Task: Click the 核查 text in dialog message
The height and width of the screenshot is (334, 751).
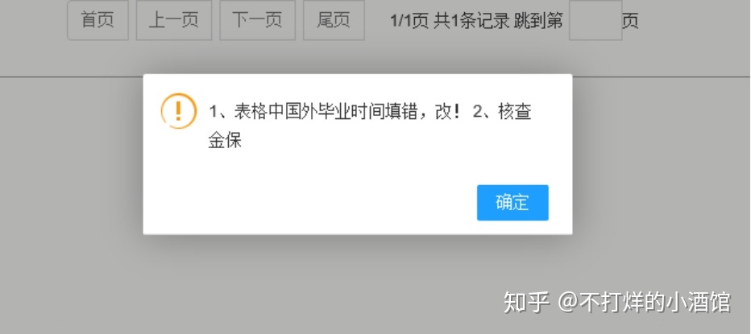Action: pos(515,113)
